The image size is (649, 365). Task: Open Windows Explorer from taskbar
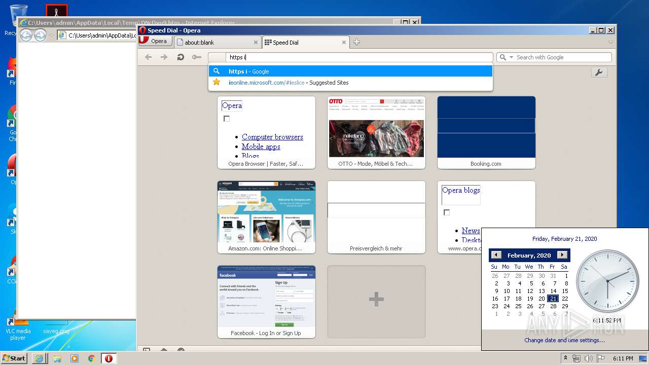coord(57,358)
